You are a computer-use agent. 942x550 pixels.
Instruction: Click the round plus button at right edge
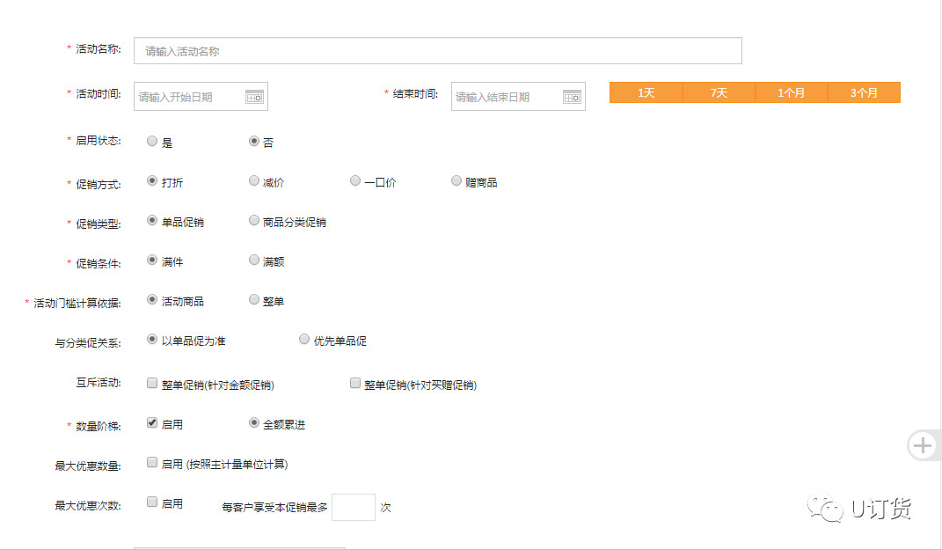point(923,445)
